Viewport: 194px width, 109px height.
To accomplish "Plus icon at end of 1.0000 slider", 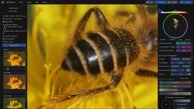I will (x=189, y=90).
